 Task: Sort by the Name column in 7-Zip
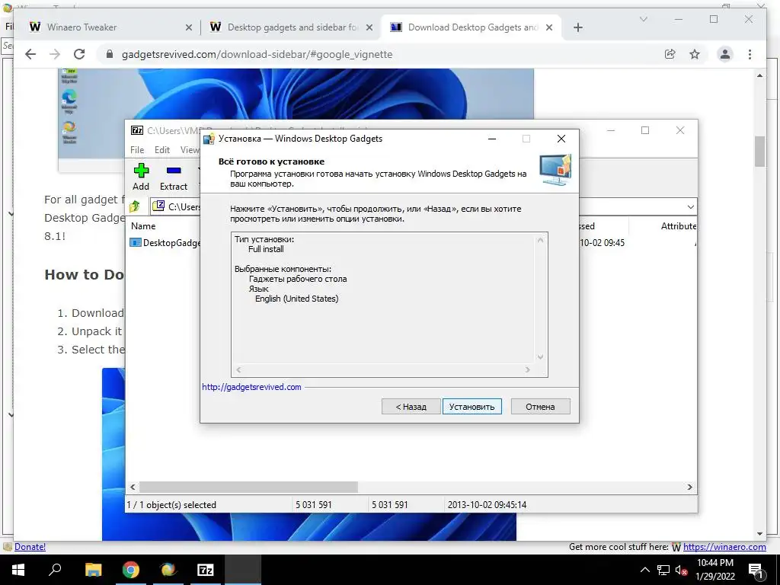click(x=143, y=225)
